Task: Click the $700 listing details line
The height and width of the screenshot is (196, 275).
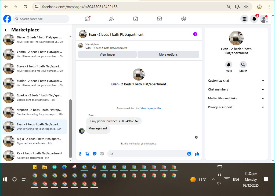Action: click(106, 48)
